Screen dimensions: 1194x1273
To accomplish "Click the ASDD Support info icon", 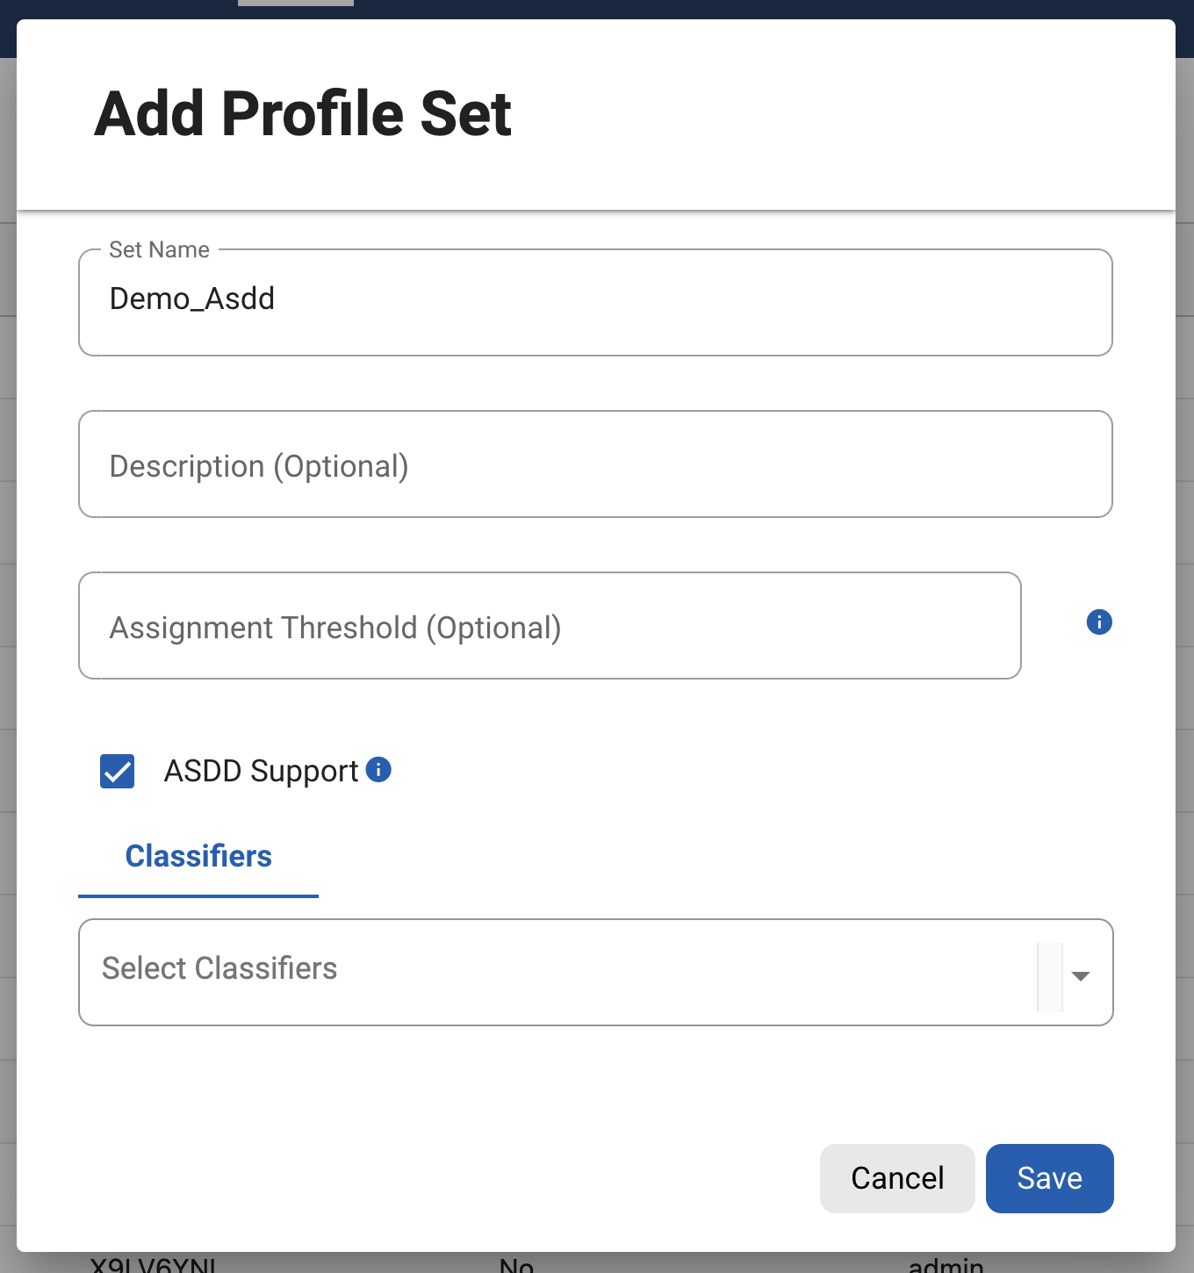I will [378, 770].
